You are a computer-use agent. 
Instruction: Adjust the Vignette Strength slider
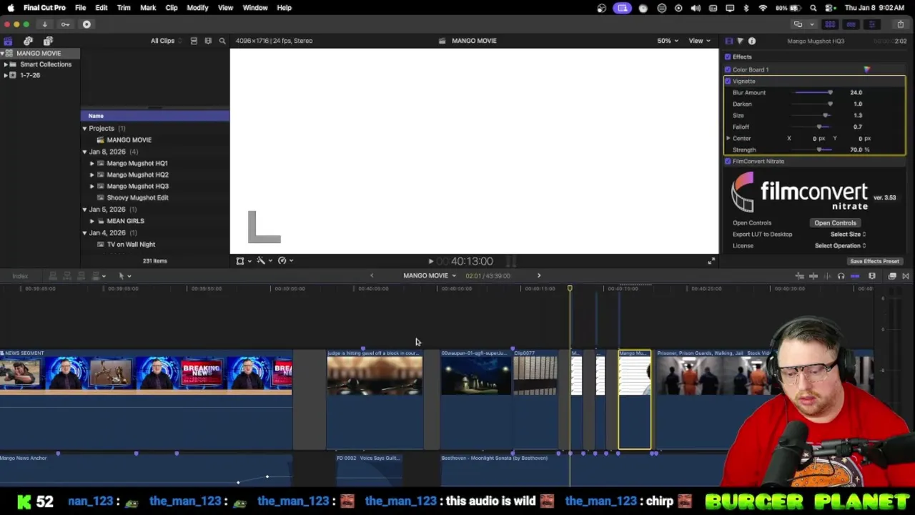813,149
